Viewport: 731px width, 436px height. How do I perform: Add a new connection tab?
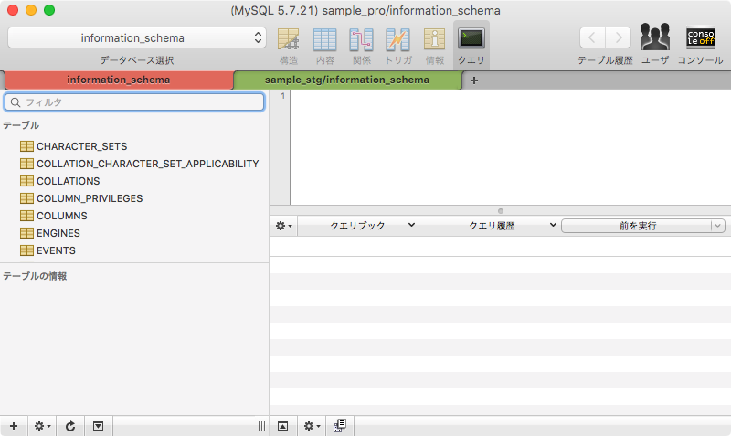point(474,80)
